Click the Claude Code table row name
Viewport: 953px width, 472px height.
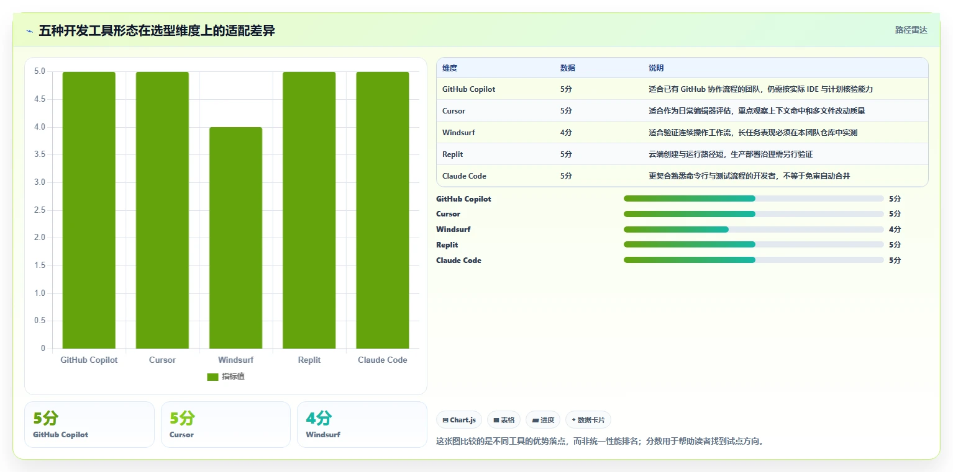point(463,176)
